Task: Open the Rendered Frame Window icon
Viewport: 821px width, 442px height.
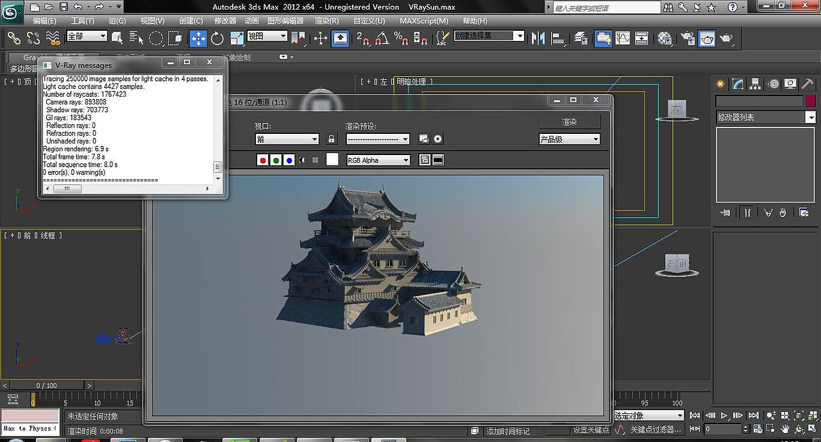Action: coord(707,39)
